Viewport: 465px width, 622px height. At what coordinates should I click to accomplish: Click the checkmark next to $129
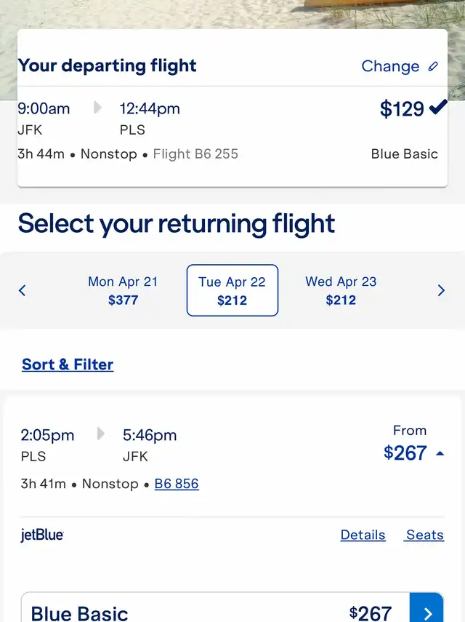point(438,107)
